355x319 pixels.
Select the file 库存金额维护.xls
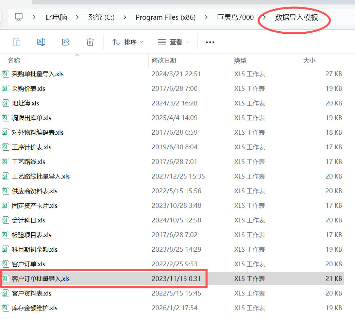coord(35,308)
